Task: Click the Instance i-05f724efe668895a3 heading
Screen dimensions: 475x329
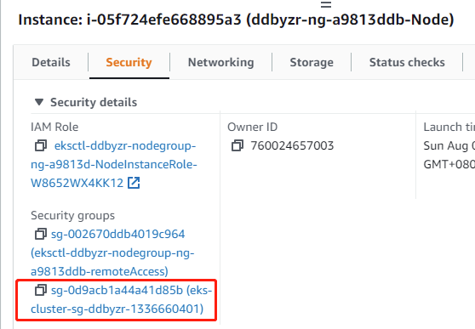Action: pyautogui.click(x=236, y=20)
